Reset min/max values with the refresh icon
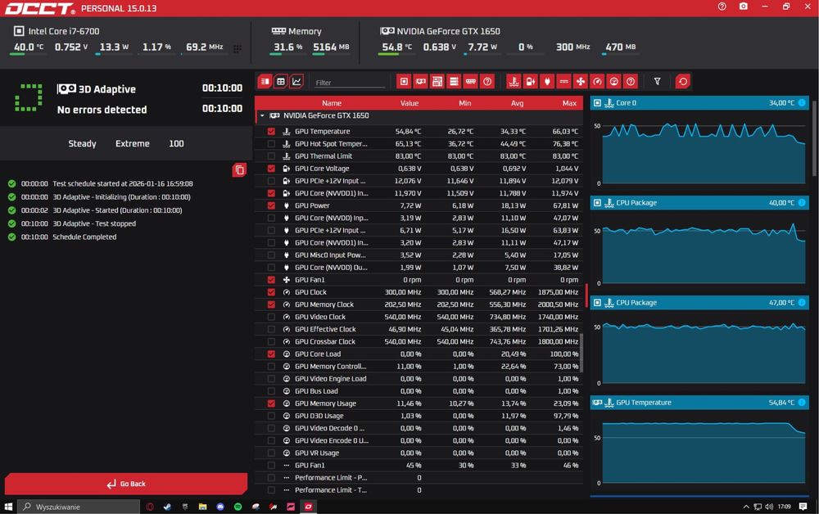The width and height of the screenshot is (819, 514). 683,81
